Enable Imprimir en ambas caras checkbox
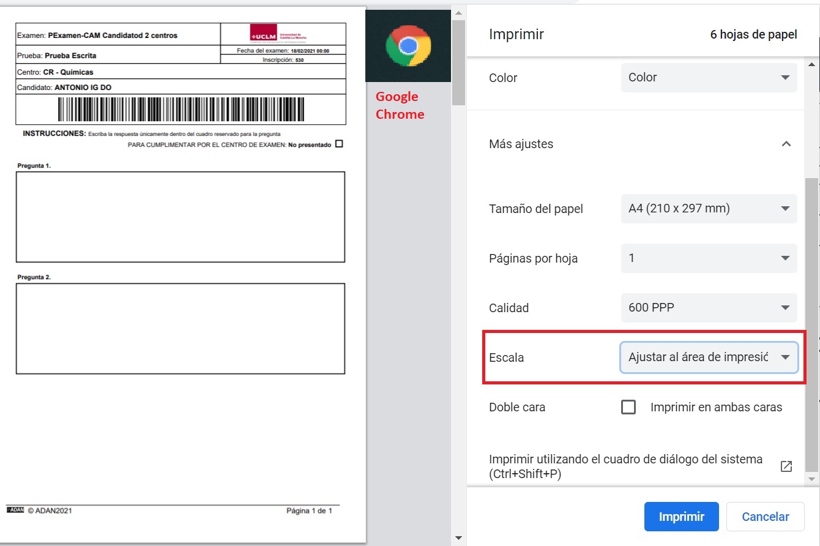 (628, 407)
